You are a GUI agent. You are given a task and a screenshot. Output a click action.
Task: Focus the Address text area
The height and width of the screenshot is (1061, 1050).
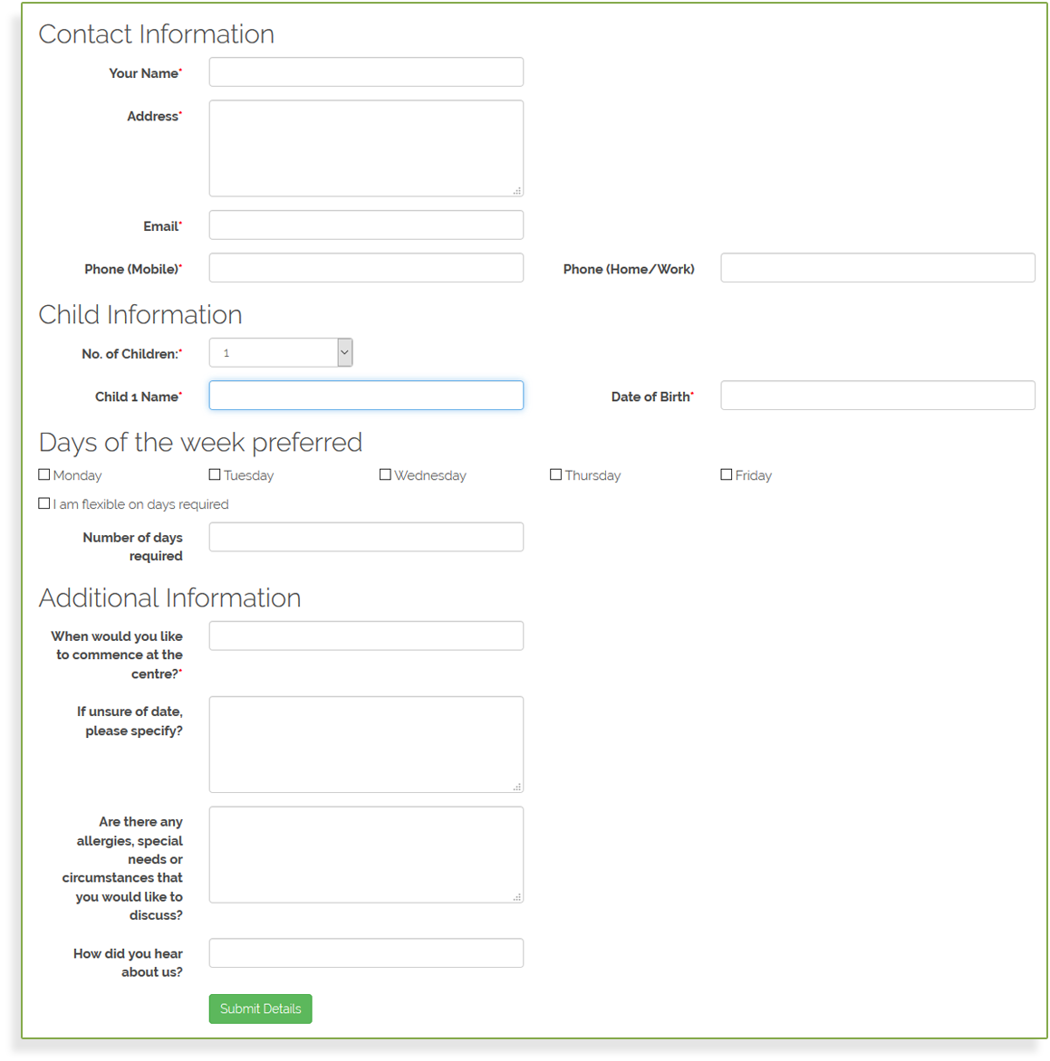(366, 148)
